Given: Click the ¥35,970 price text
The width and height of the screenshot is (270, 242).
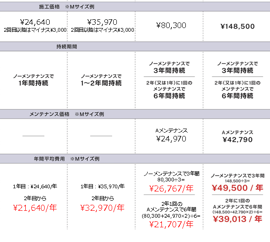Looking at the screenshot, I should tap(102, 22).
